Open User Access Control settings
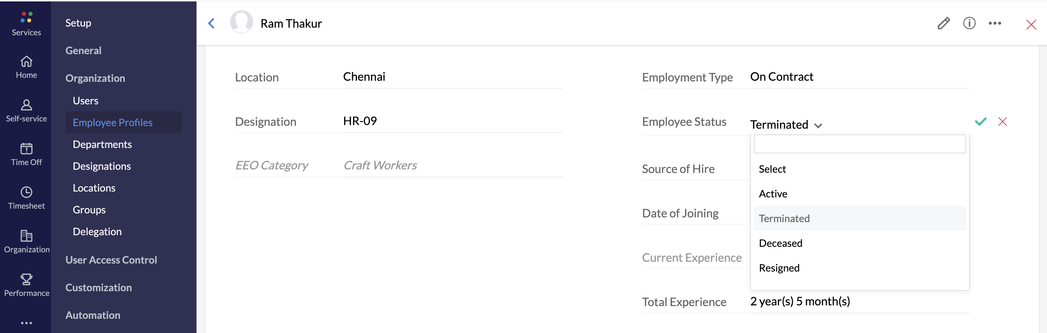1047x333 pixels. coord(111,260)
